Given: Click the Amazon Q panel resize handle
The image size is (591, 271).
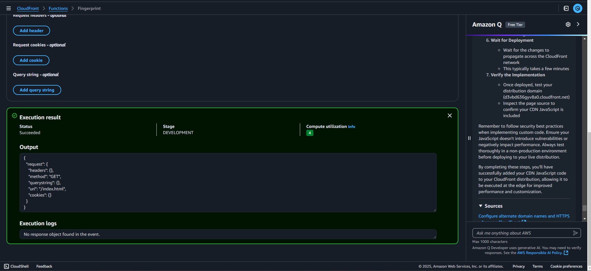Looking at the screenshot, I should (469, 138).
